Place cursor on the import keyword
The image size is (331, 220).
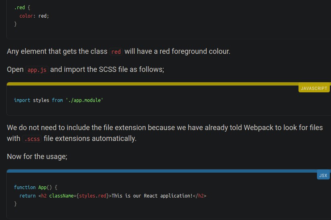click(22, 100)
